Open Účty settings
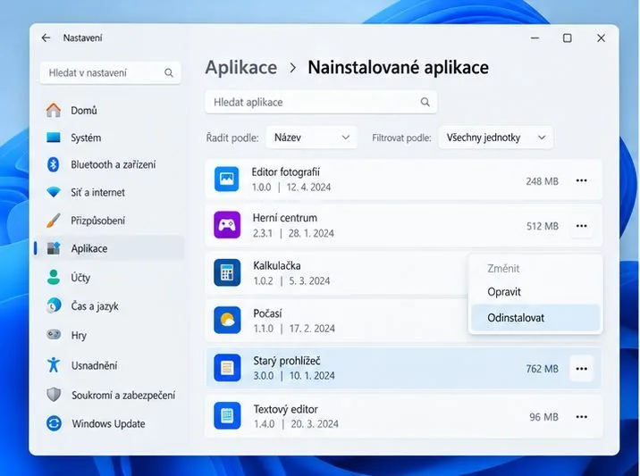The width and height of the screenshot is (640, 476). click(x=109, y=278)
